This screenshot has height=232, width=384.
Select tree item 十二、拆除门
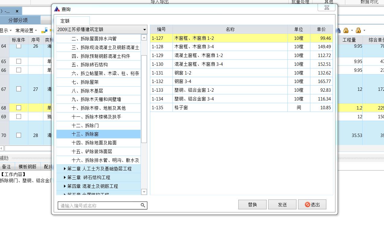[x=98, y=125]
